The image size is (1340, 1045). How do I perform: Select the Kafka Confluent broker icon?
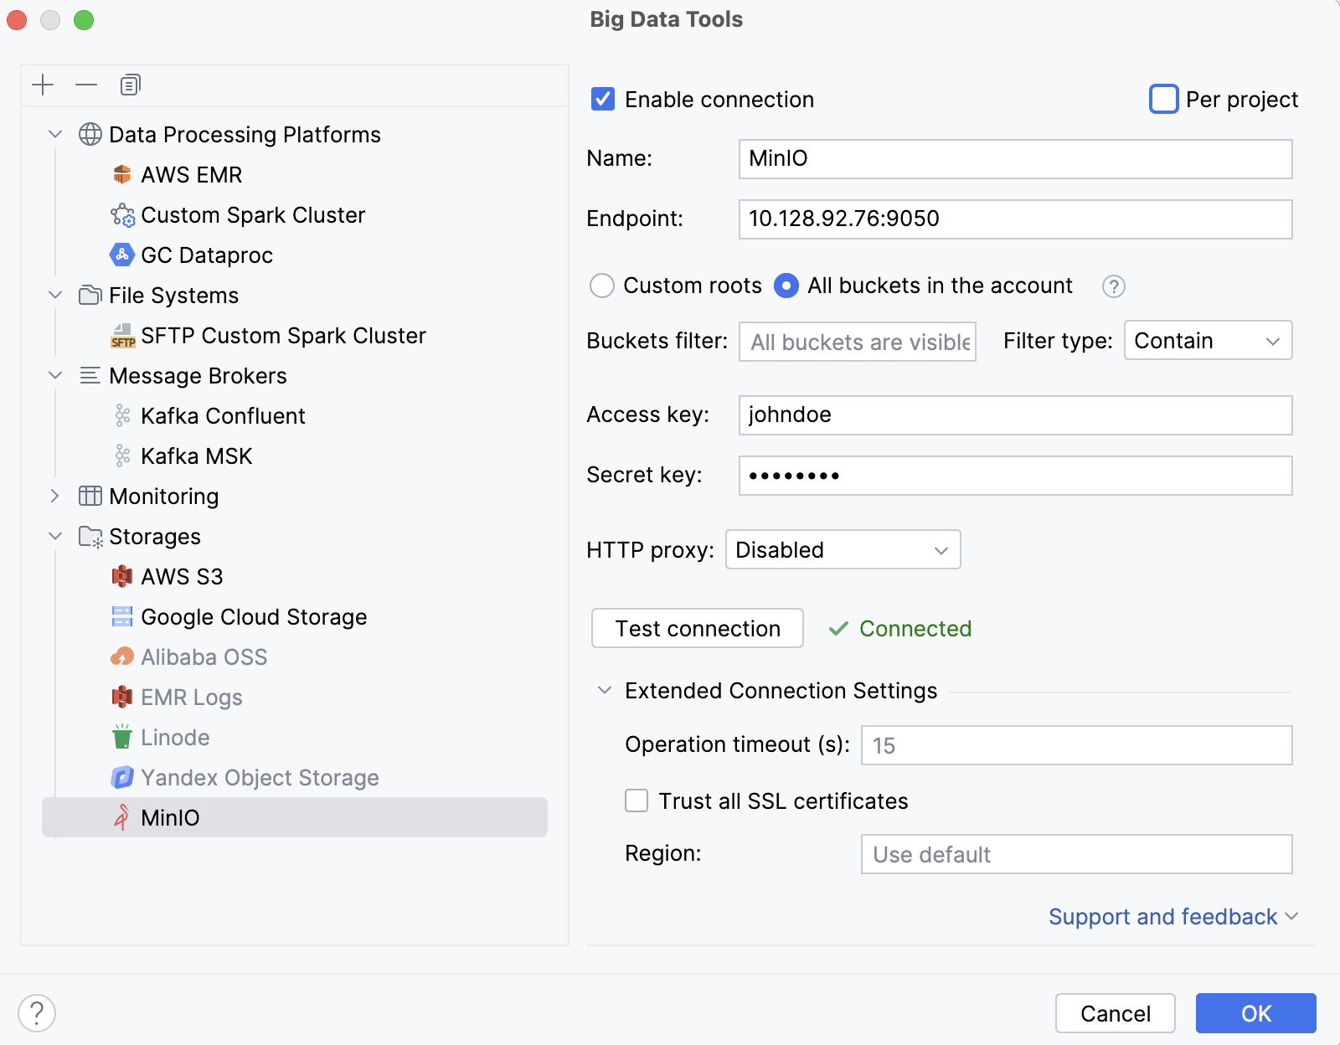pyautogui.click(x=122, y=415)
